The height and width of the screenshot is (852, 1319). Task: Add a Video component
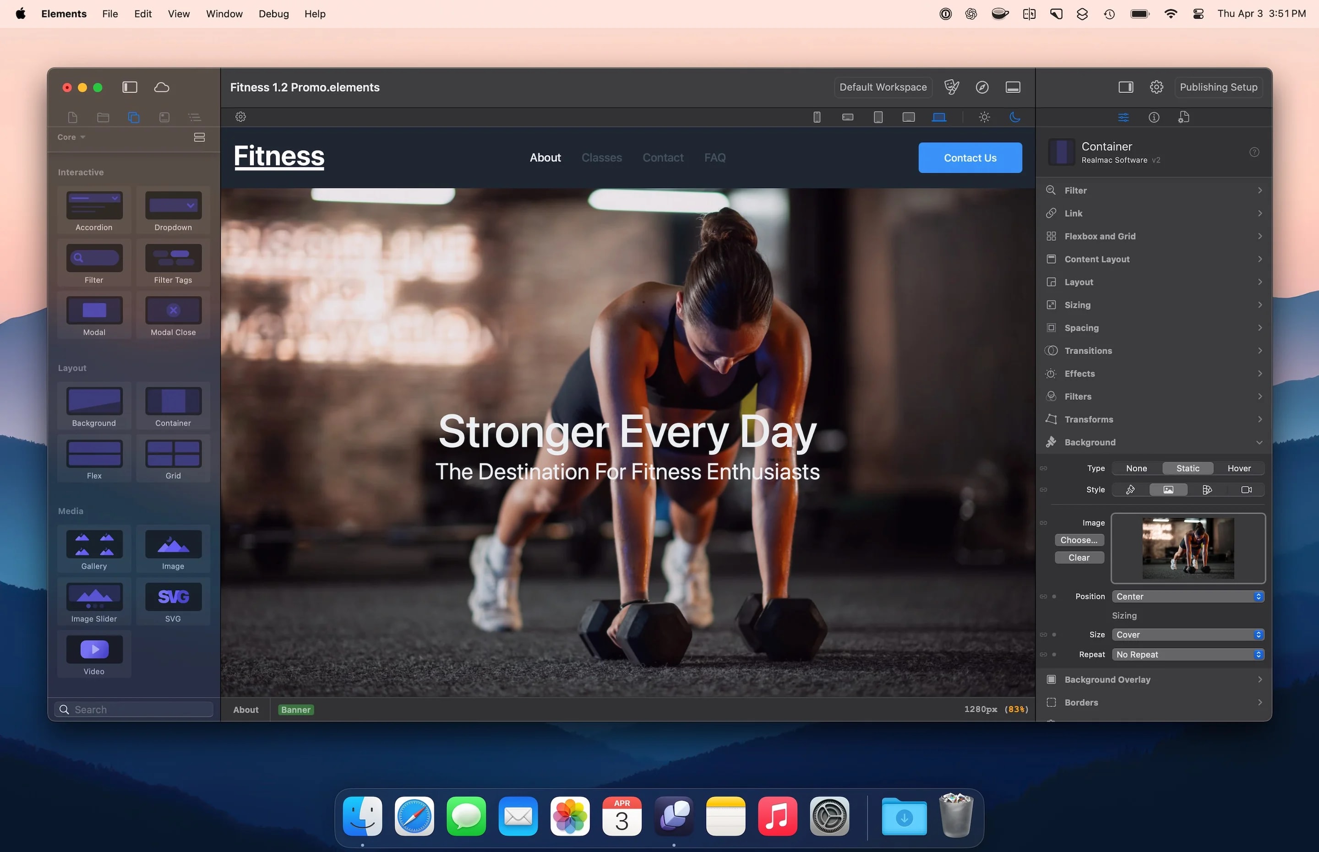pyautogui.click(x=94, y=655)
